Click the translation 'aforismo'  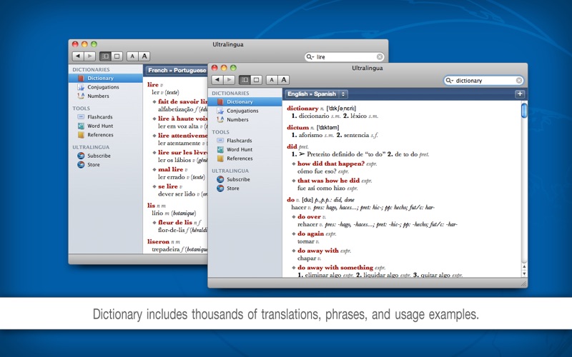click(311, 135)
